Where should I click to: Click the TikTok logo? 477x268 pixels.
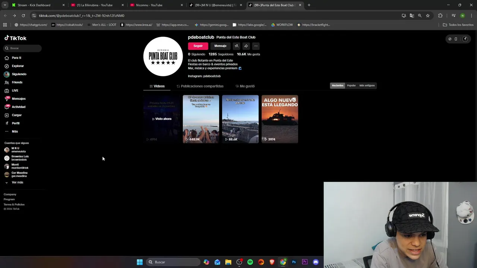(x=15, y=38)
